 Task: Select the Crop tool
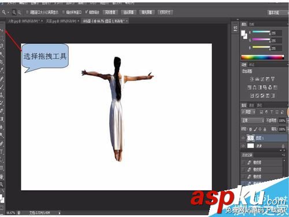point(2,62)
